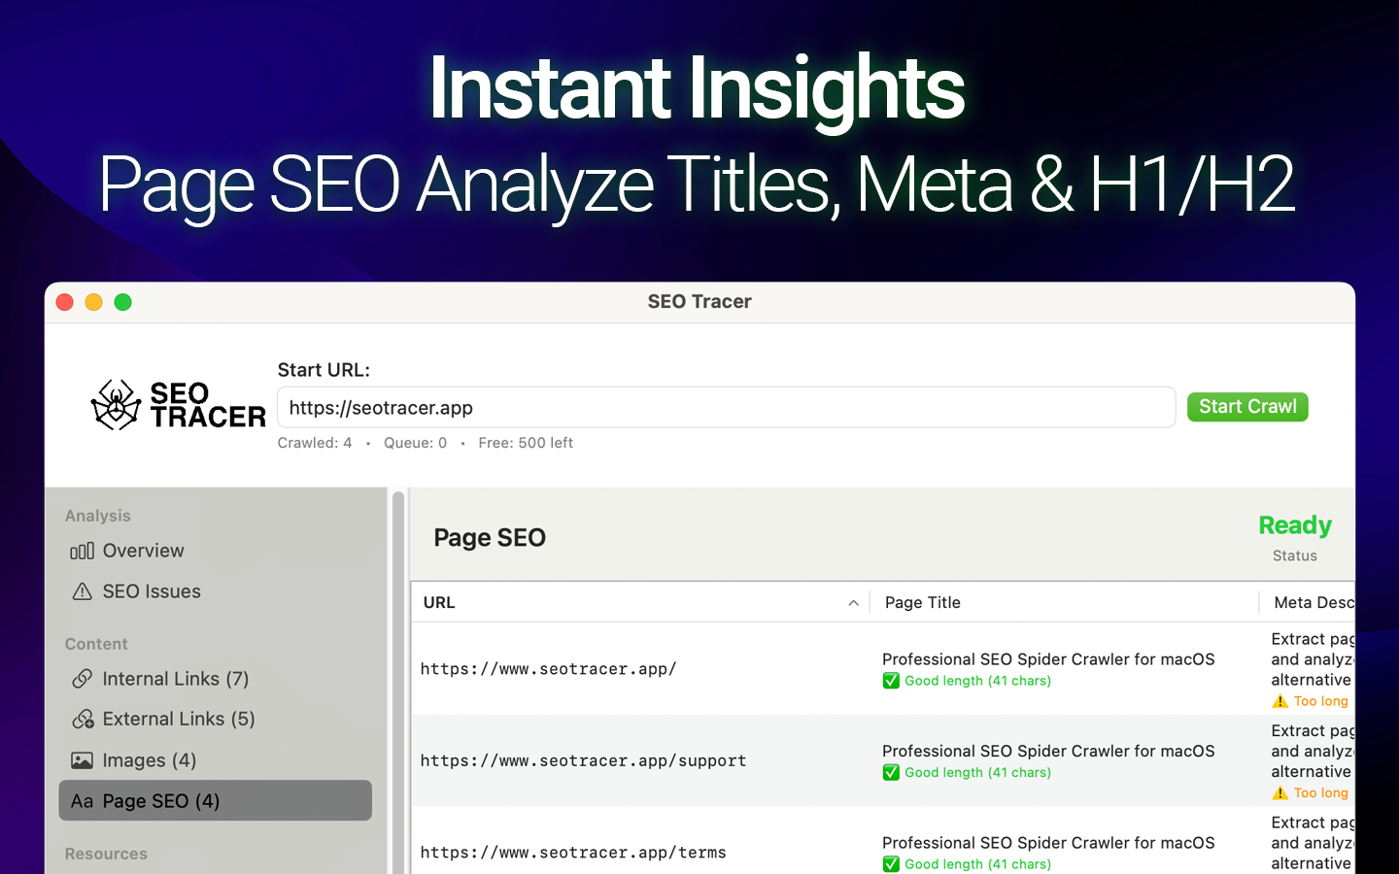This screenshot has width=1399, height=874.
Task: Click green checkmark for seotracer.app/ title
Action: pyautogui.click(x=891, y=681)
